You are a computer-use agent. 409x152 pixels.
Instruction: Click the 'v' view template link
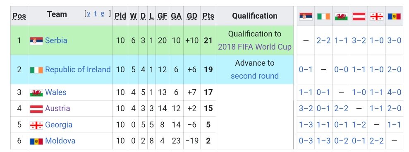point(89,14)
